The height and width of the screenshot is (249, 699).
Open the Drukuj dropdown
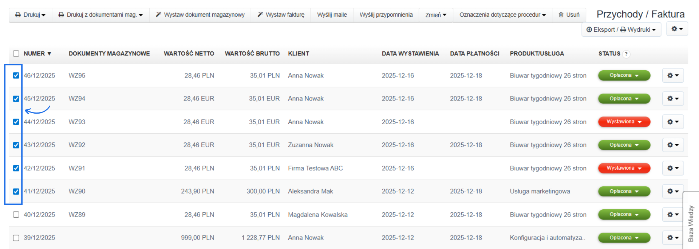point(30,15)
